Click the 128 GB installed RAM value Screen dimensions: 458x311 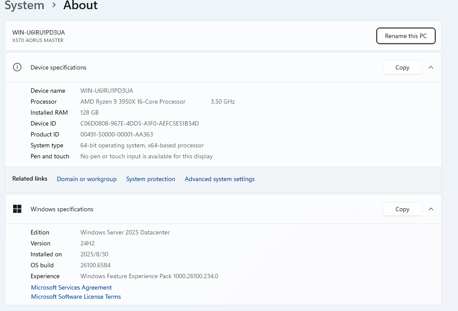pyautogui.click(x=90, y=112)
